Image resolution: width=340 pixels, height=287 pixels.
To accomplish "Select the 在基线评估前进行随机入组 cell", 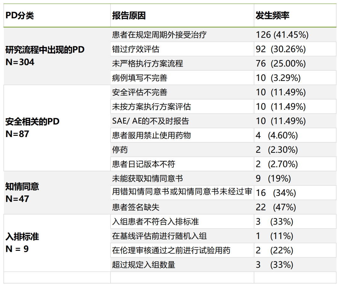I will (159, 236).
